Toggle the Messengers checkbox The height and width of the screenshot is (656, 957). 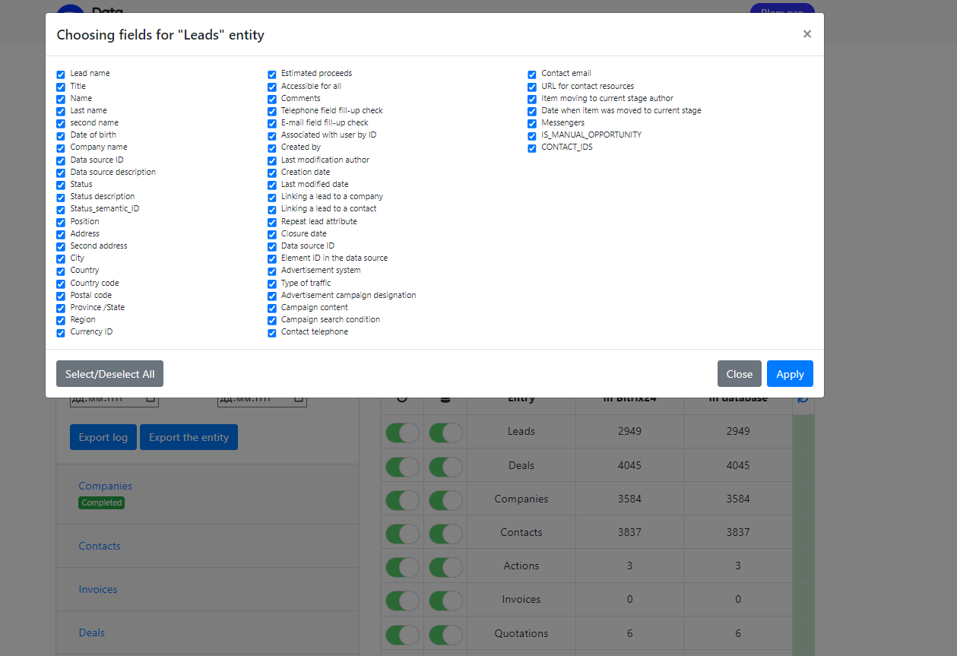[x=532, y=123]
